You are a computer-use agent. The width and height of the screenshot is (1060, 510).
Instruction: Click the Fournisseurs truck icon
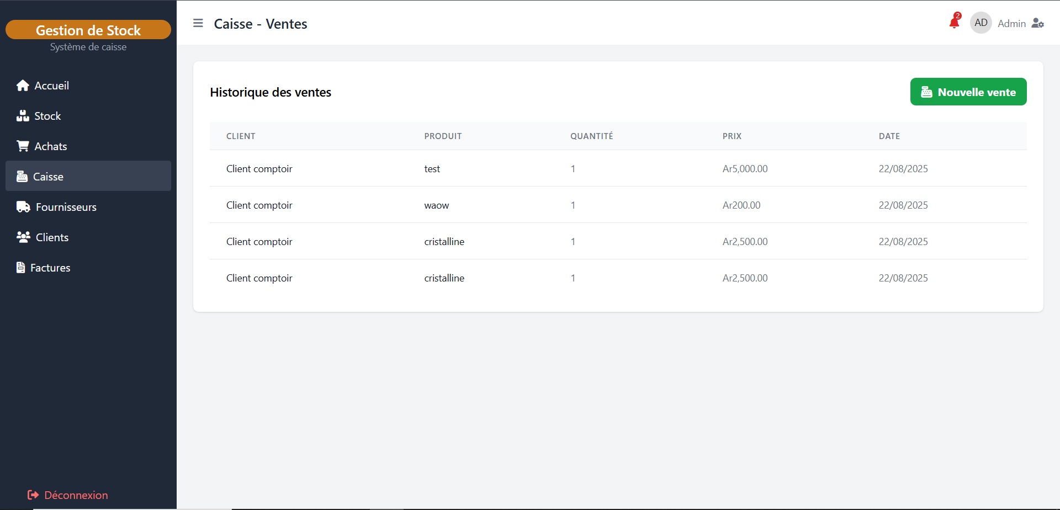[23, 207]
